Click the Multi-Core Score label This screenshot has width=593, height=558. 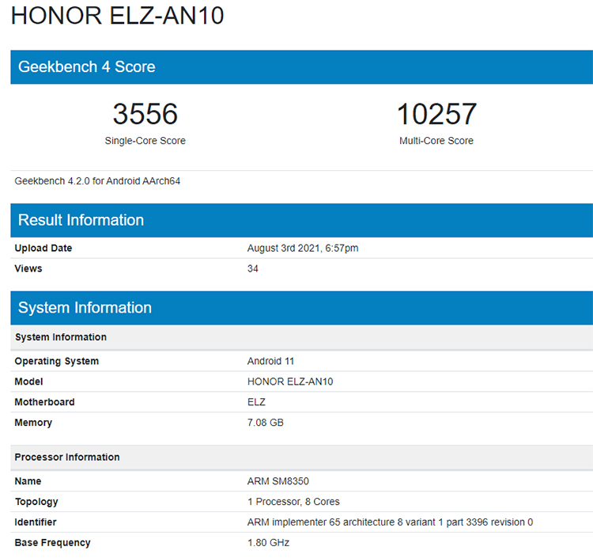click(436, 141)
